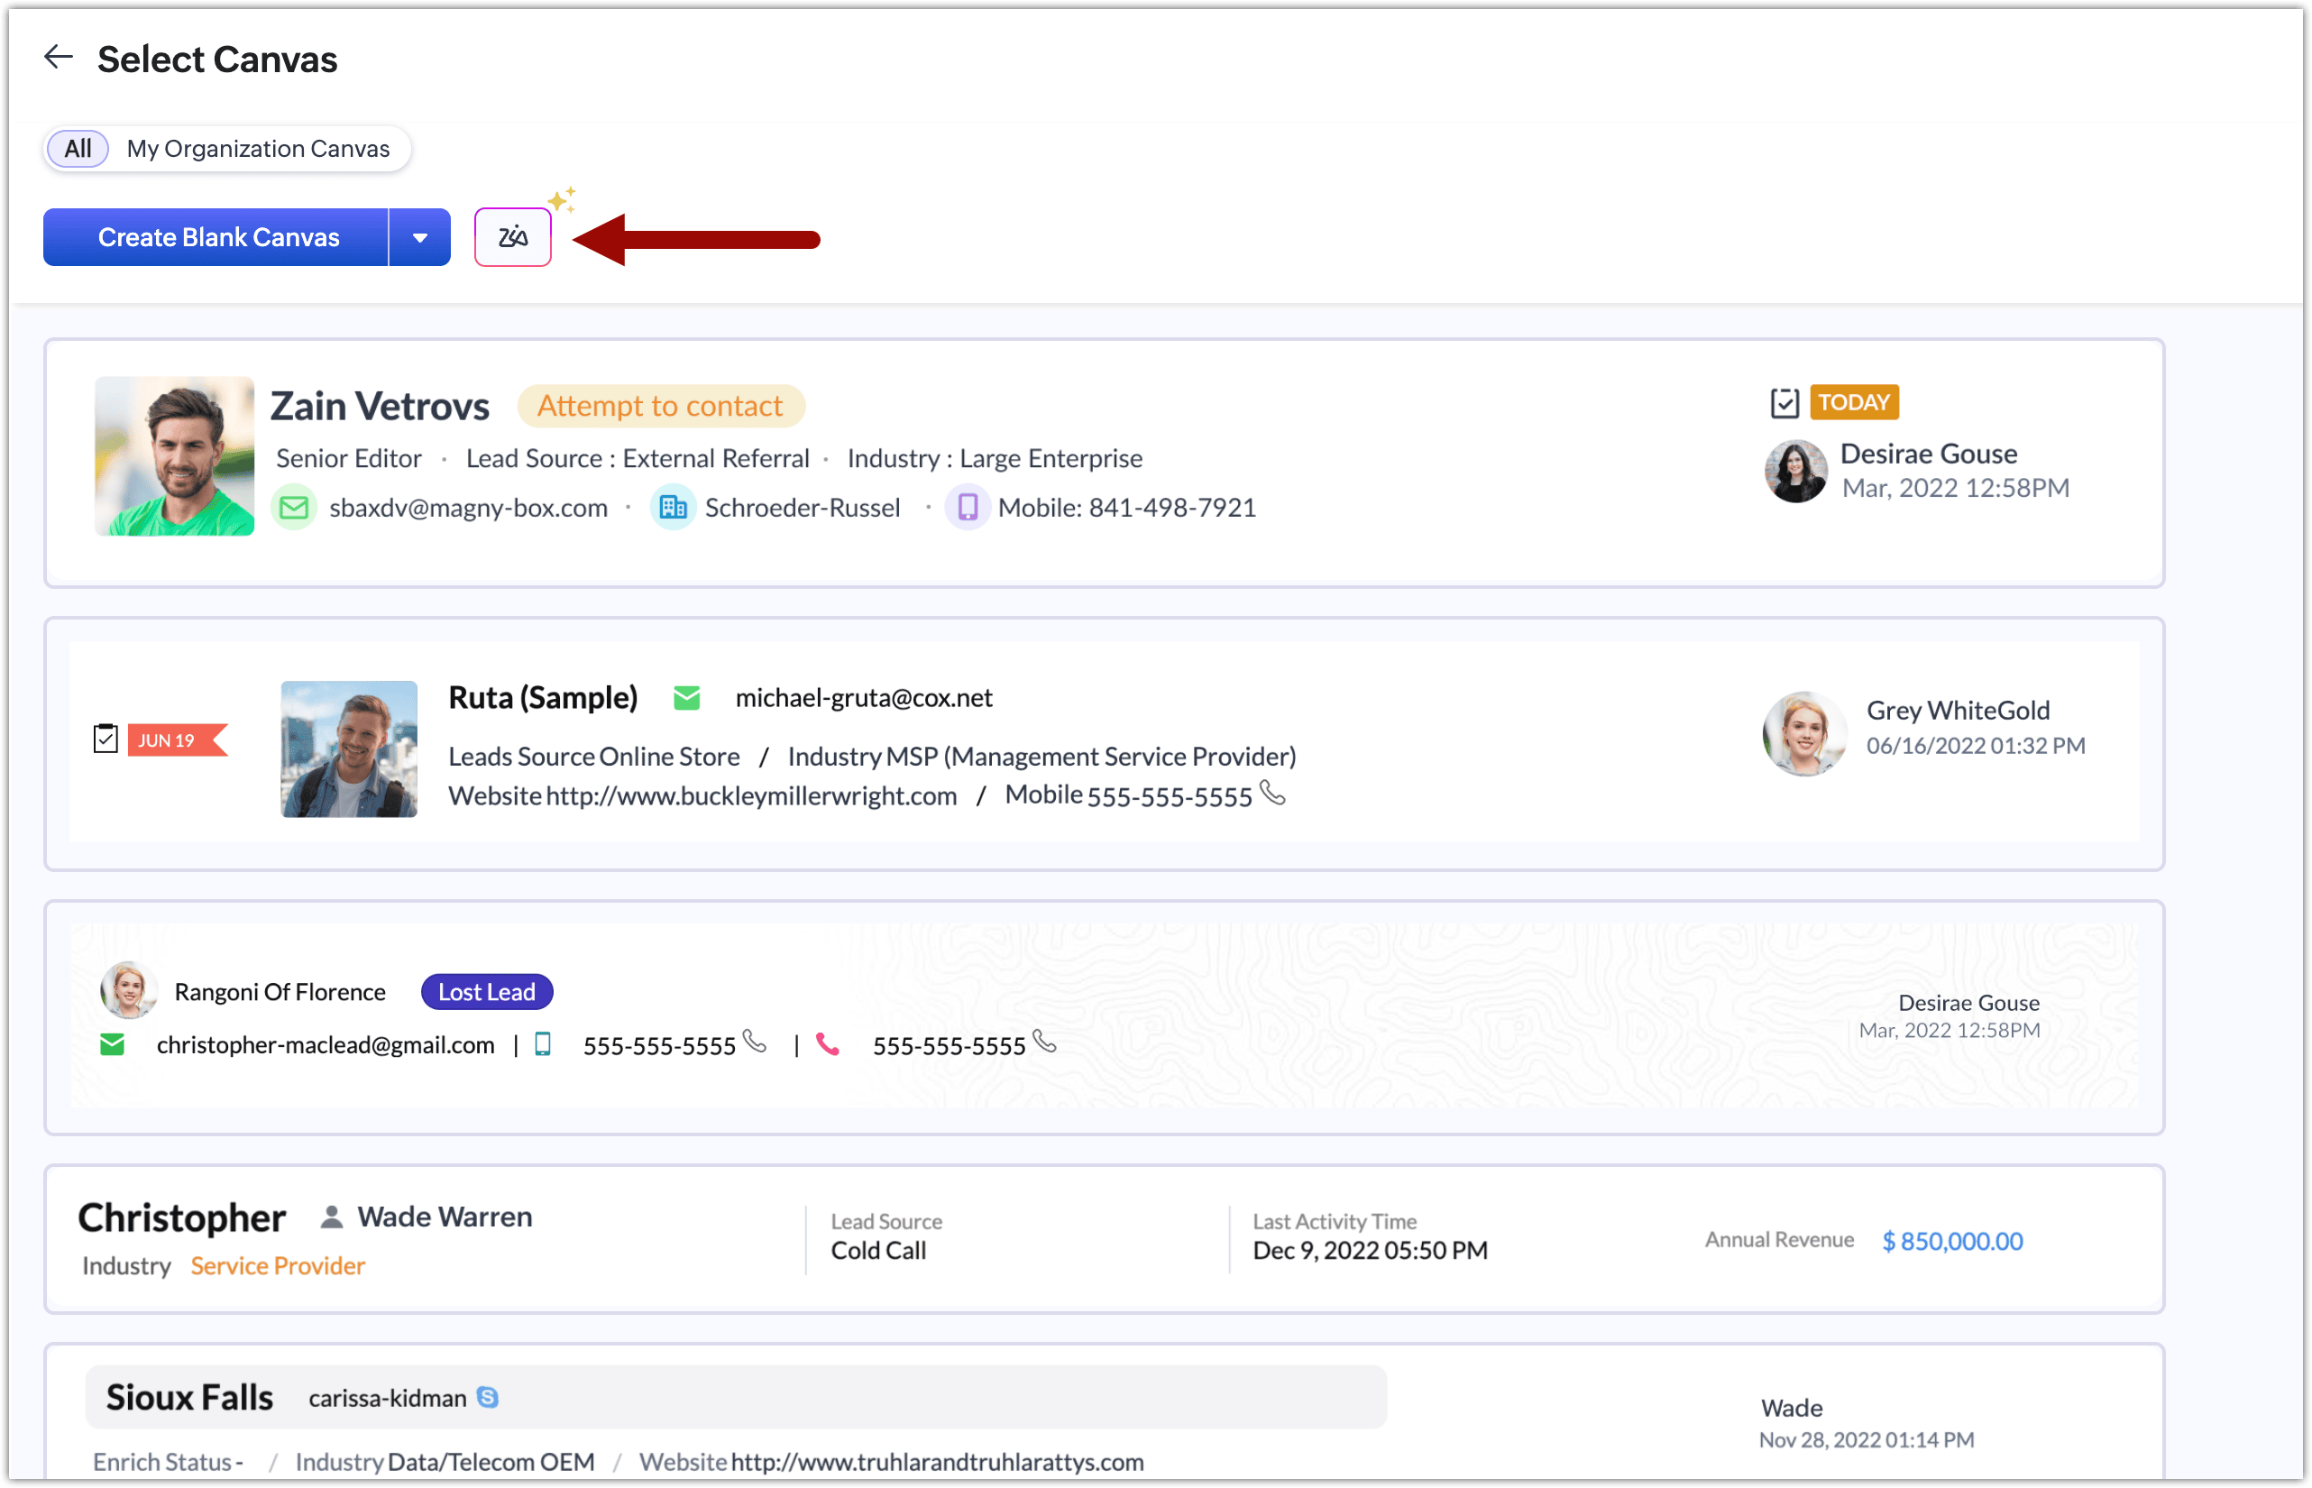Click the Create Blank Canvas button
Viewport: 2312px width, 1488px height.
(217, 238)
